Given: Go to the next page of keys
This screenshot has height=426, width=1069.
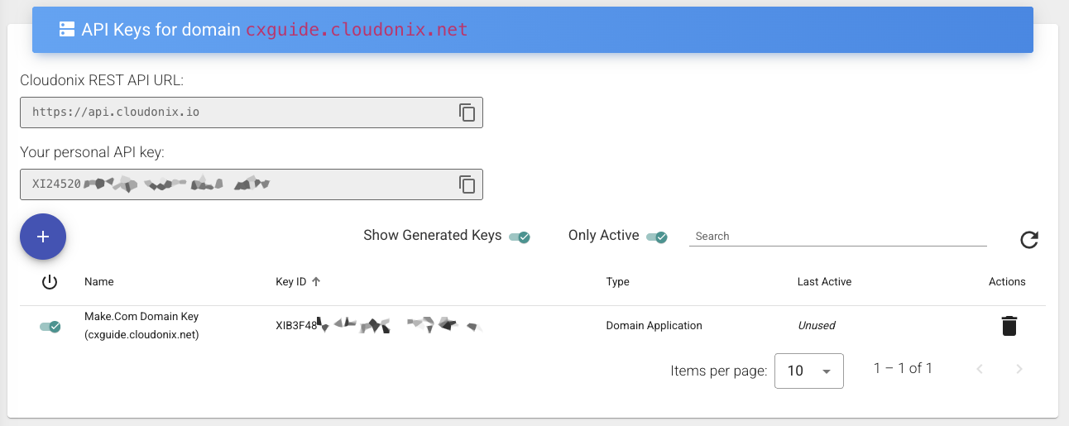Looking at the screenshot, I should (x=1019, y=369).
